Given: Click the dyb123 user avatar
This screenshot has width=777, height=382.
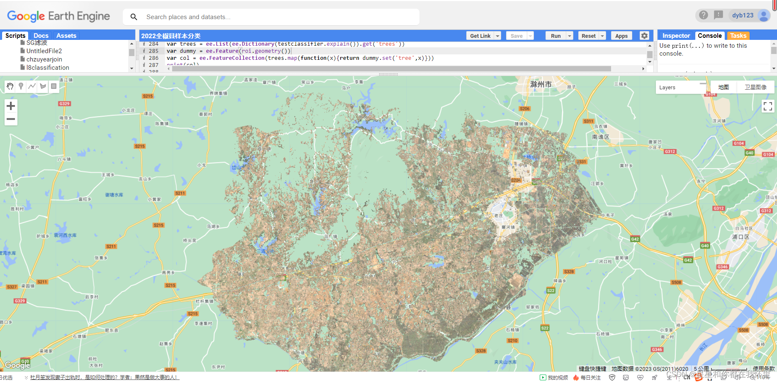Looking at the screenshot, I should (x=764, y=15).
